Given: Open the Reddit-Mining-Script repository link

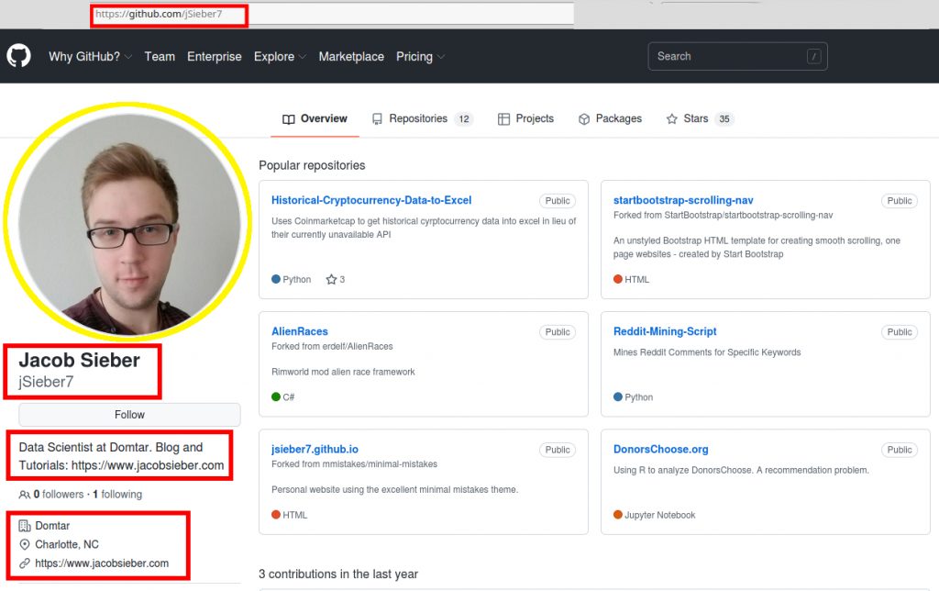Looking at the screenshot, I should pos(665,331).
